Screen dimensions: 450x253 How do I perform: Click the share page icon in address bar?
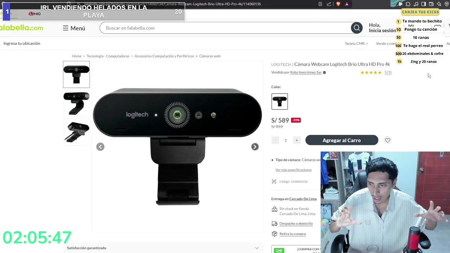coord(329,4)
